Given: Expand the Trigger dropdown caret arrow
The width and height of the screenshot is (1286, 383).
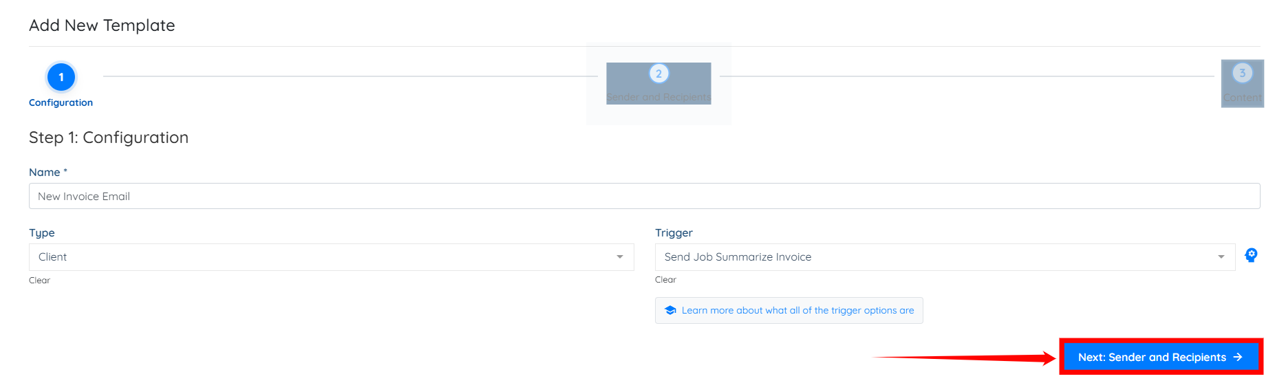Looking at the screenshot, I should [1221, 257].
